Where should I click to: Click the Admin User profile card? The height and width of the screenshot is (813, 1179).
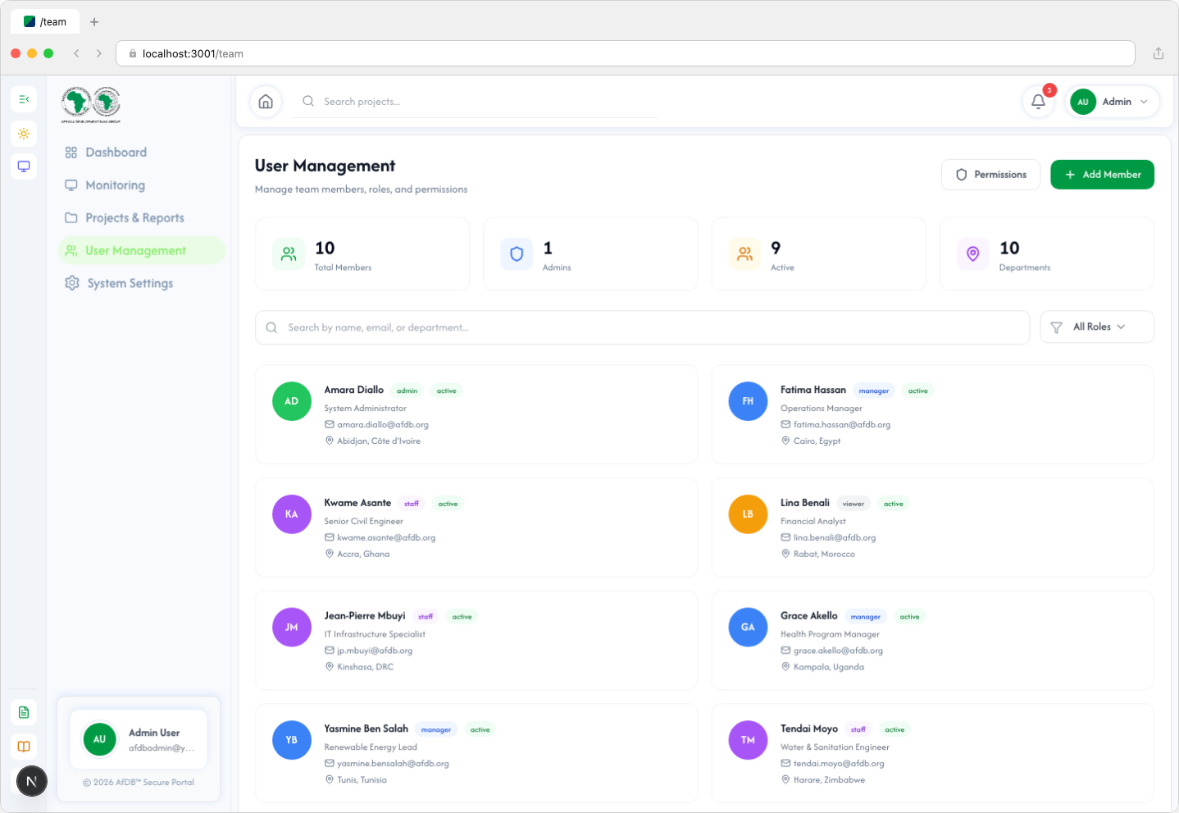[x=139, y=739]
